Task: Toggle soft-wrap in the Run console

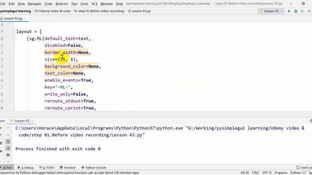Action: pos(8,141)
